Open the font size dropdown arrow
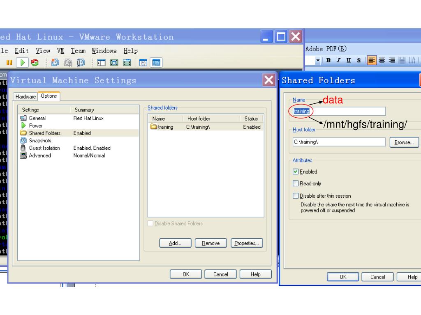421x315 pixels. click(x=318, y=60)
